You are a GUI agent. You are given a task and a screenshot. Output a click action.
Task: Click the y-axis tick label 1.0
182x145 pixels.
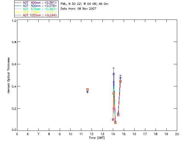tap(14, 21)
